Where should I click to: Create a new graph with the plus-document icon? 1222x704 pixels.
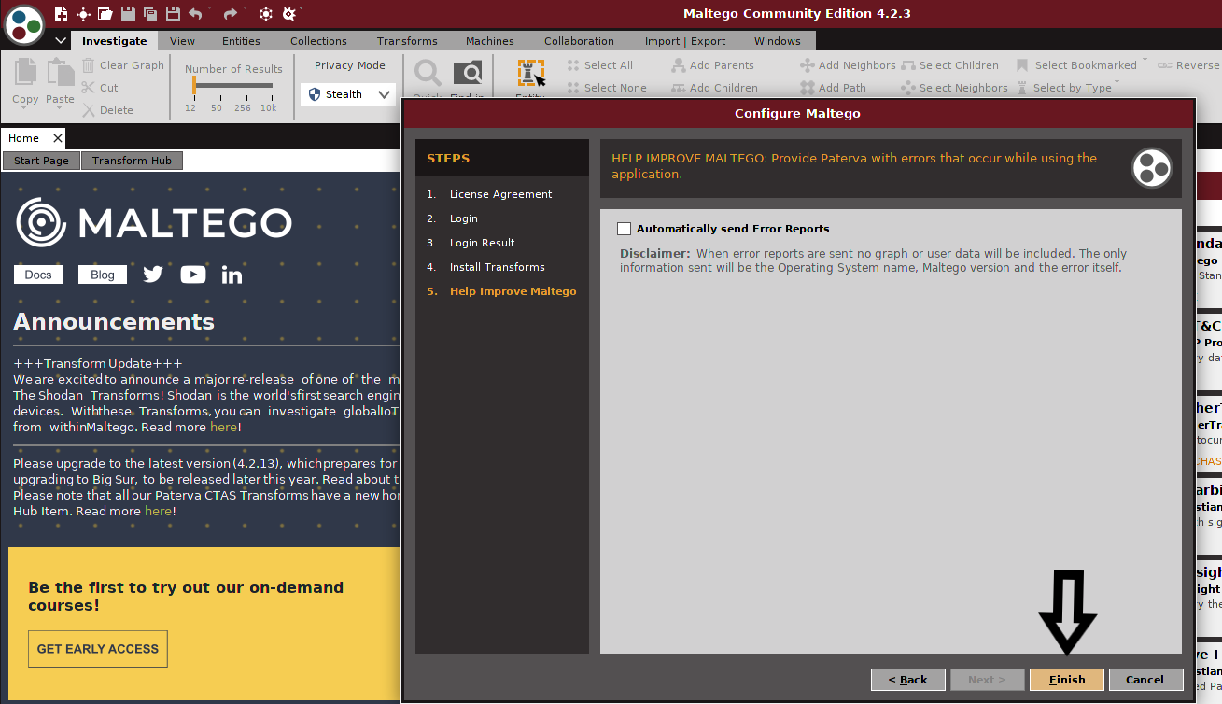tap(62, 14)
